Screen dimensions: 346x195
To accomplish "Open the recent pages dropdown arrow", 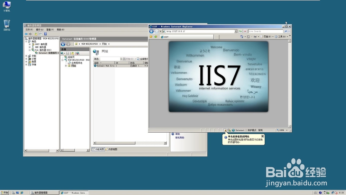I will pos(161,32).
